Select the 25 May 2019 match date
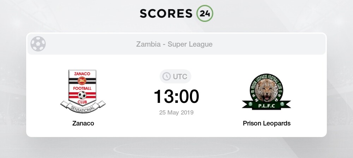This screenshot has width=353, height=158. (x=176, y=113)
